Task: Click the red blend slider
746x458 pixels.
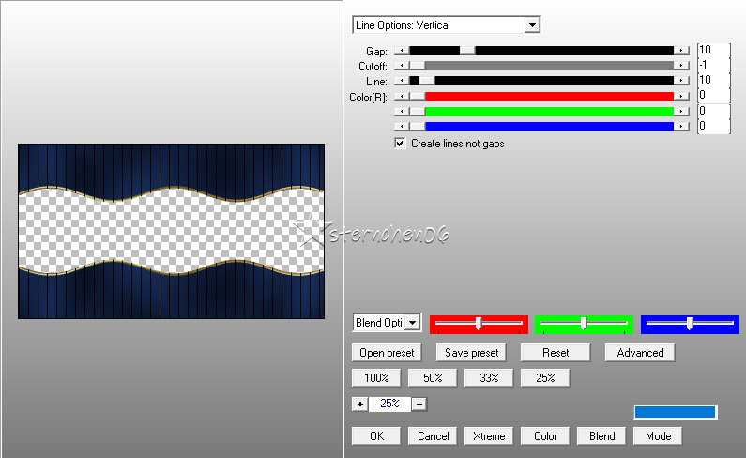Action: 479,324
